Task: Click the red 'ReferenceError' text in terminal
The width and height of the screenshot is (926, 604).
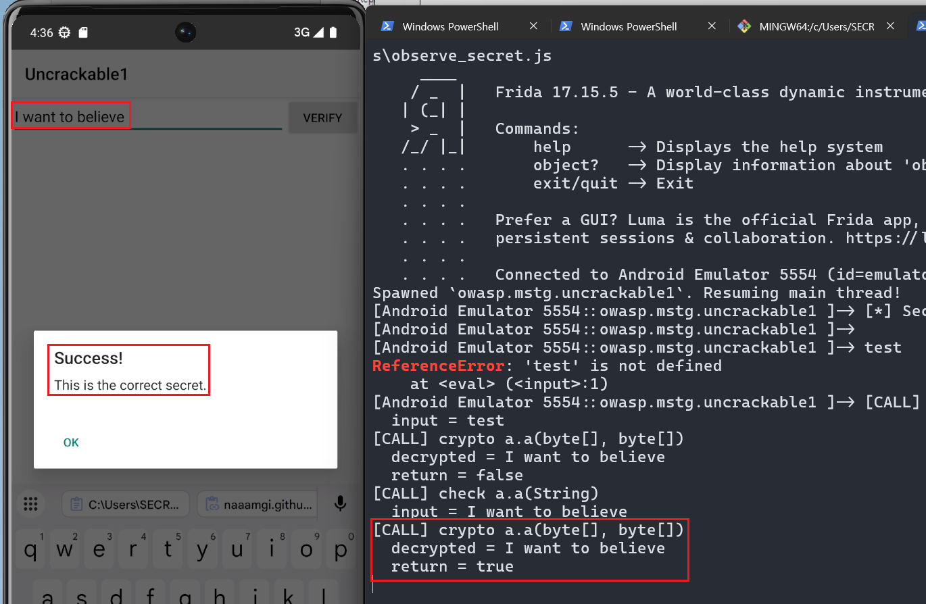Action: [439, 366]
